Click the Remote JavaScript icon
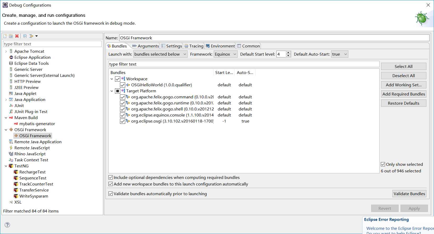 (11, 148)
